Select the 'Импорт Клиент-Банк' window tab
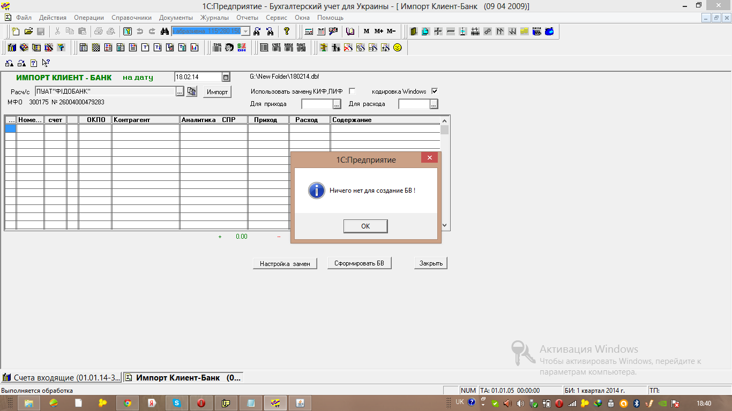Viewport: 732px width, 411px height. point(183,377)
